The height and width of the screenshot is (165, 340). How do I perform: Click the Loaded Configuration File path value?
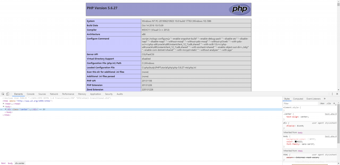pyautogui.click(x=169, y=67)
